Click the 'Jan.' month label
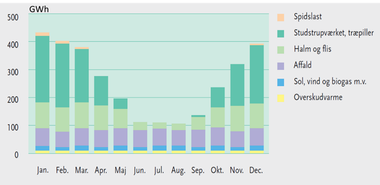The image size is (380, 185). pyautogui.click(x=43, y=171)
